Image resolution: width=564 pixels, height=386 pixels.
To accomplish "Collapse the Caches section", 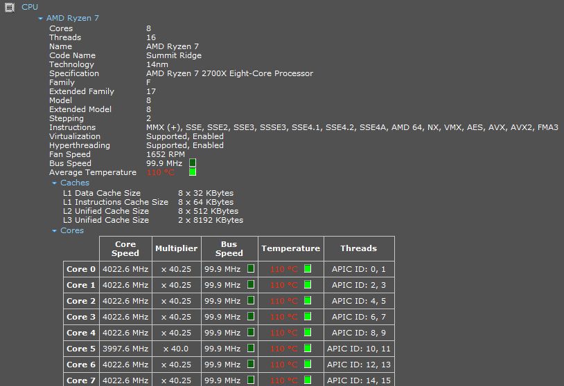I will tap(54, 183).
